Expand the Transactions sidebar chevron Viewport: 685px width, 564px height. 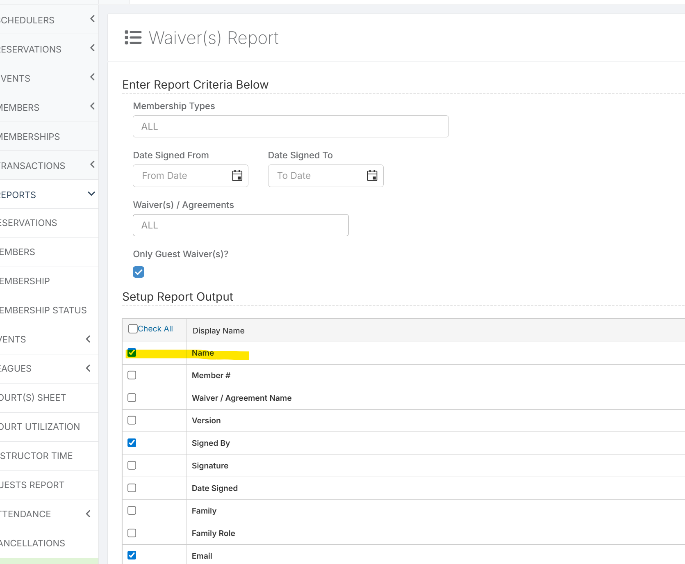point(92,165)
